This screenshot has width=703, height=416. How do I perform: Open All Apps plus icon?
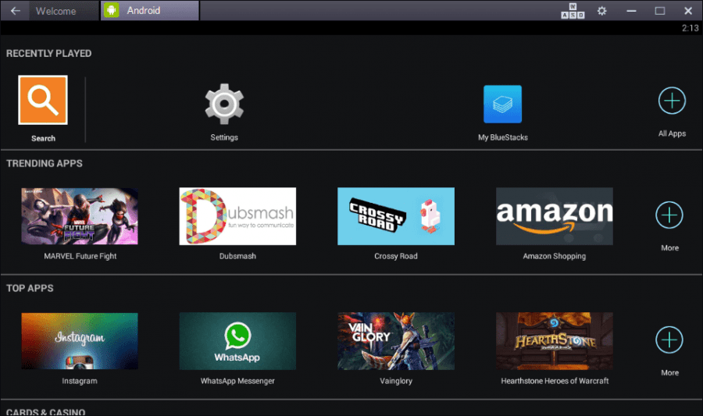click(672, 101)
